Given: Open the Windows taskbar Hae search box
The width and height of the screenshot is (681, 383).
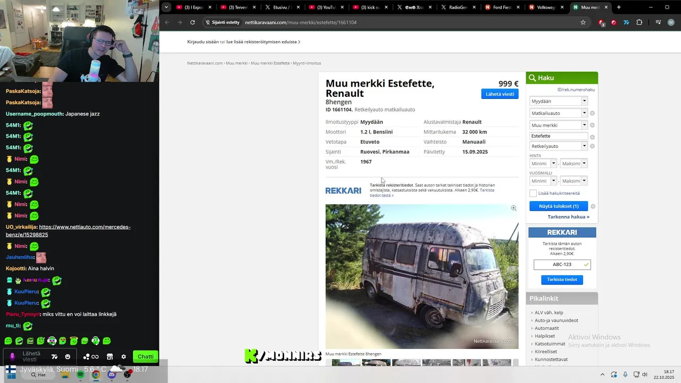Looking at the screenshot, I should [37, 374].
